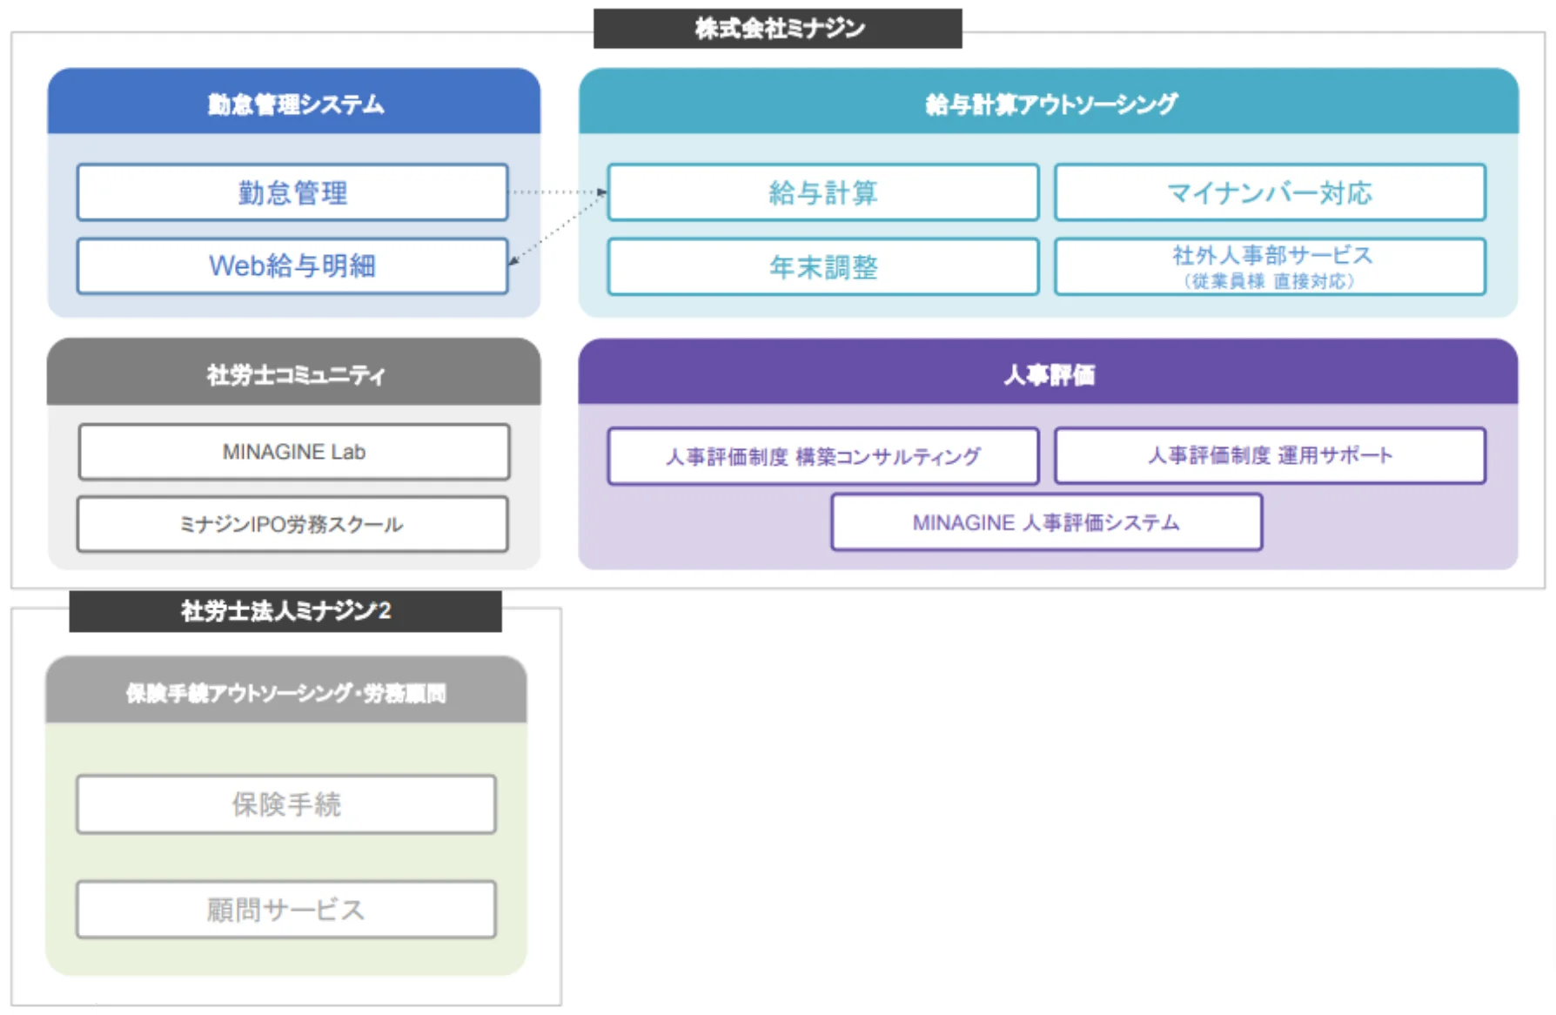This screenshot has height=1015, width=1556.
Task: Select the 社労士コミュニティ header
Action: tap(294, 373)
